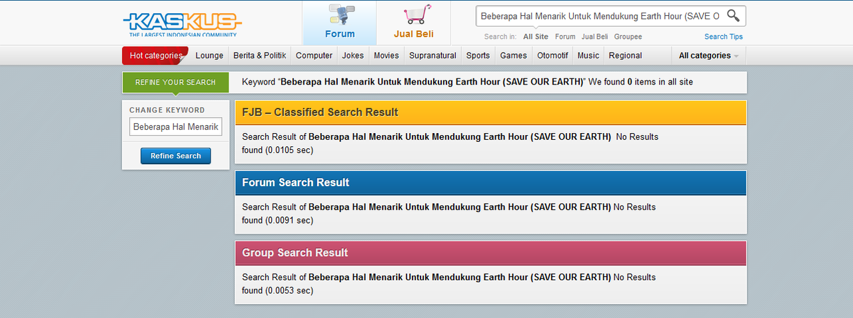Open Search Tips link

pos(724,37)
